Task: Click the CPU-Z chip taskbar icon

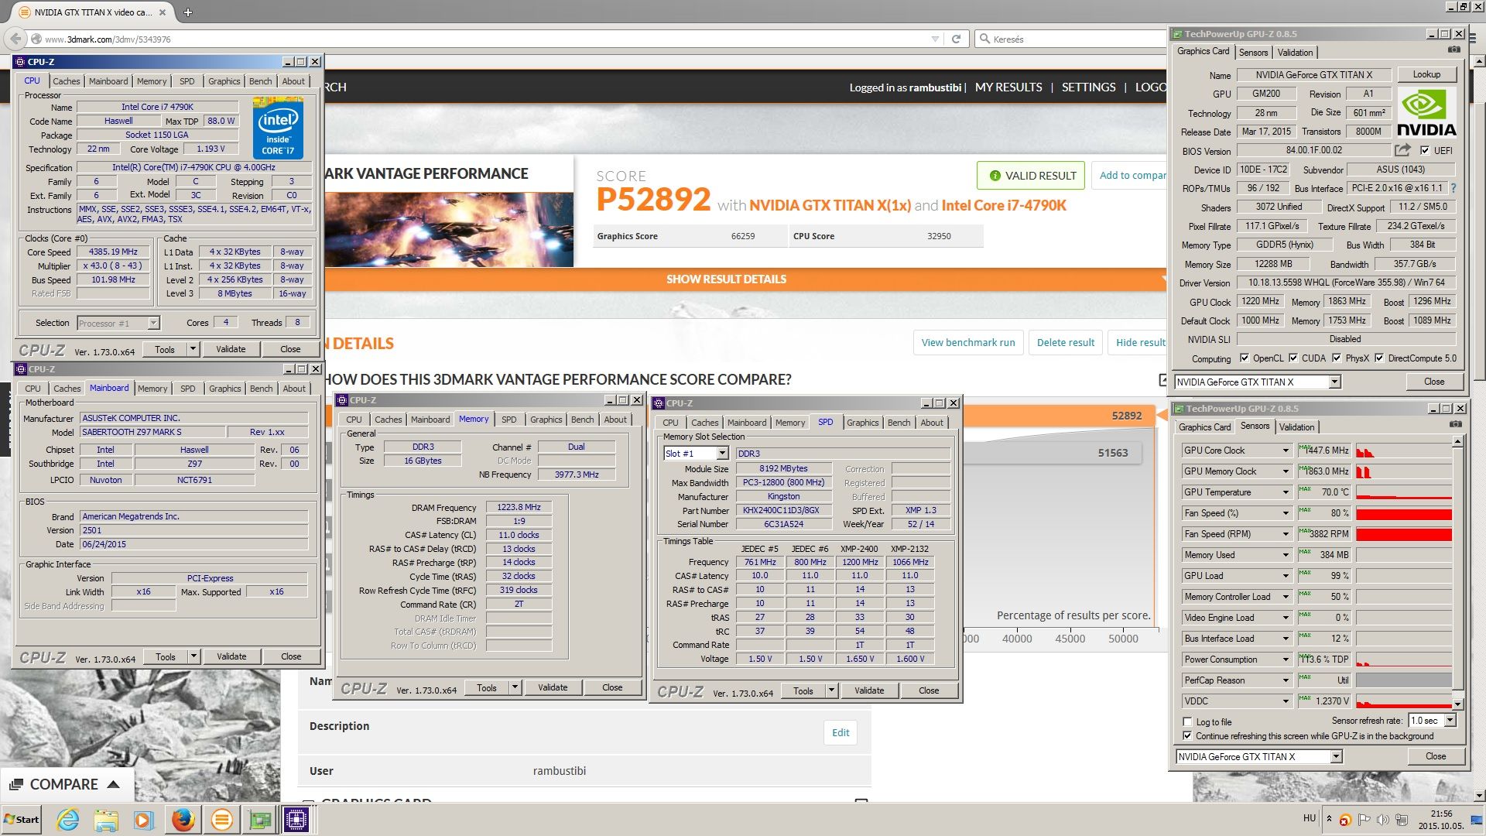Action: (x=296, y=819)
